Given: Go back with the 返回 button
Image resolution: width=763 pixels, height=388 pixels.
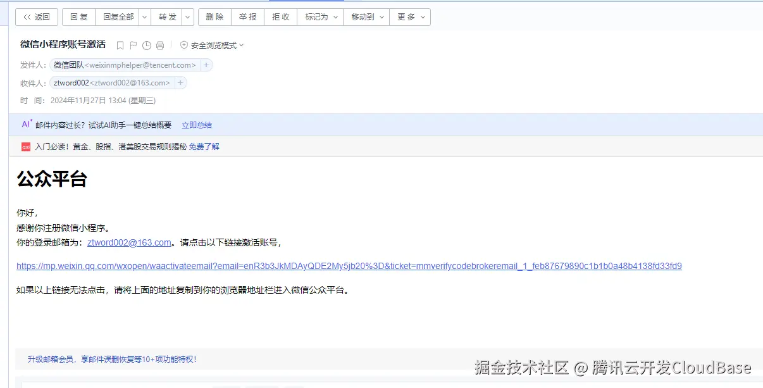Looking at the screenshot, I should 37,17.
